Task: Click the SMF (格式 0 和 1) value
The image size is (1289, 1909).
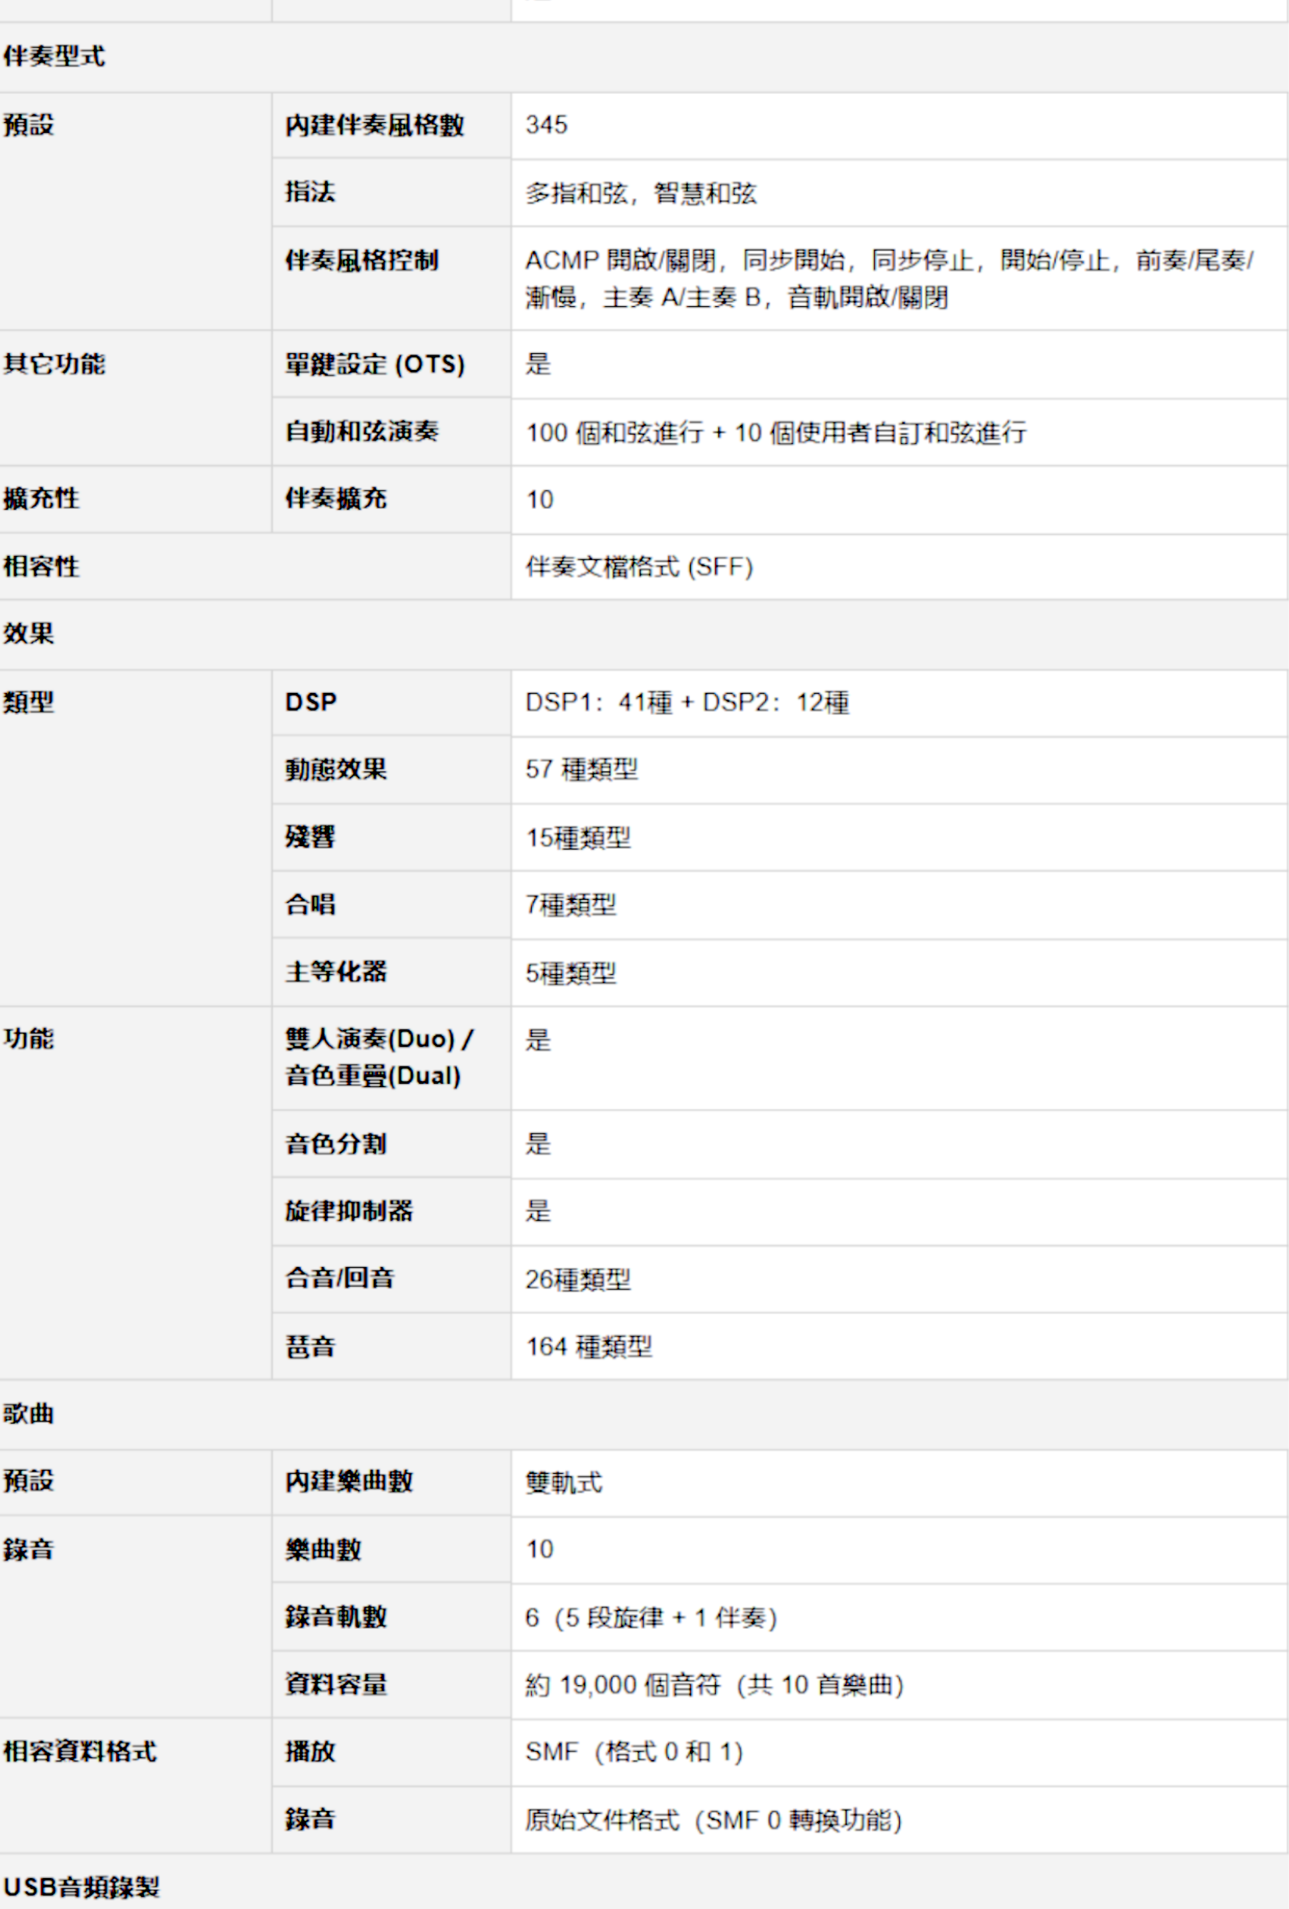Action: click(x=634, y=1752)
